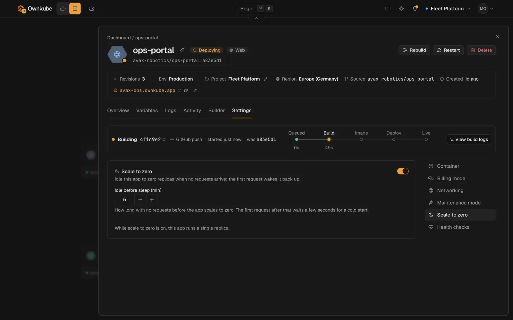513x320 pixels.
Task: Close the ops-portal panel
Action: pos(498,37)
